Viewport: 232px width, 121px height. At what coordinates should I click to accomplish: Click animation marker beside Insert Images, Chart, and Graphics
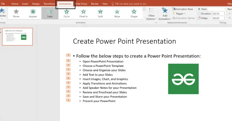[68, 78]
